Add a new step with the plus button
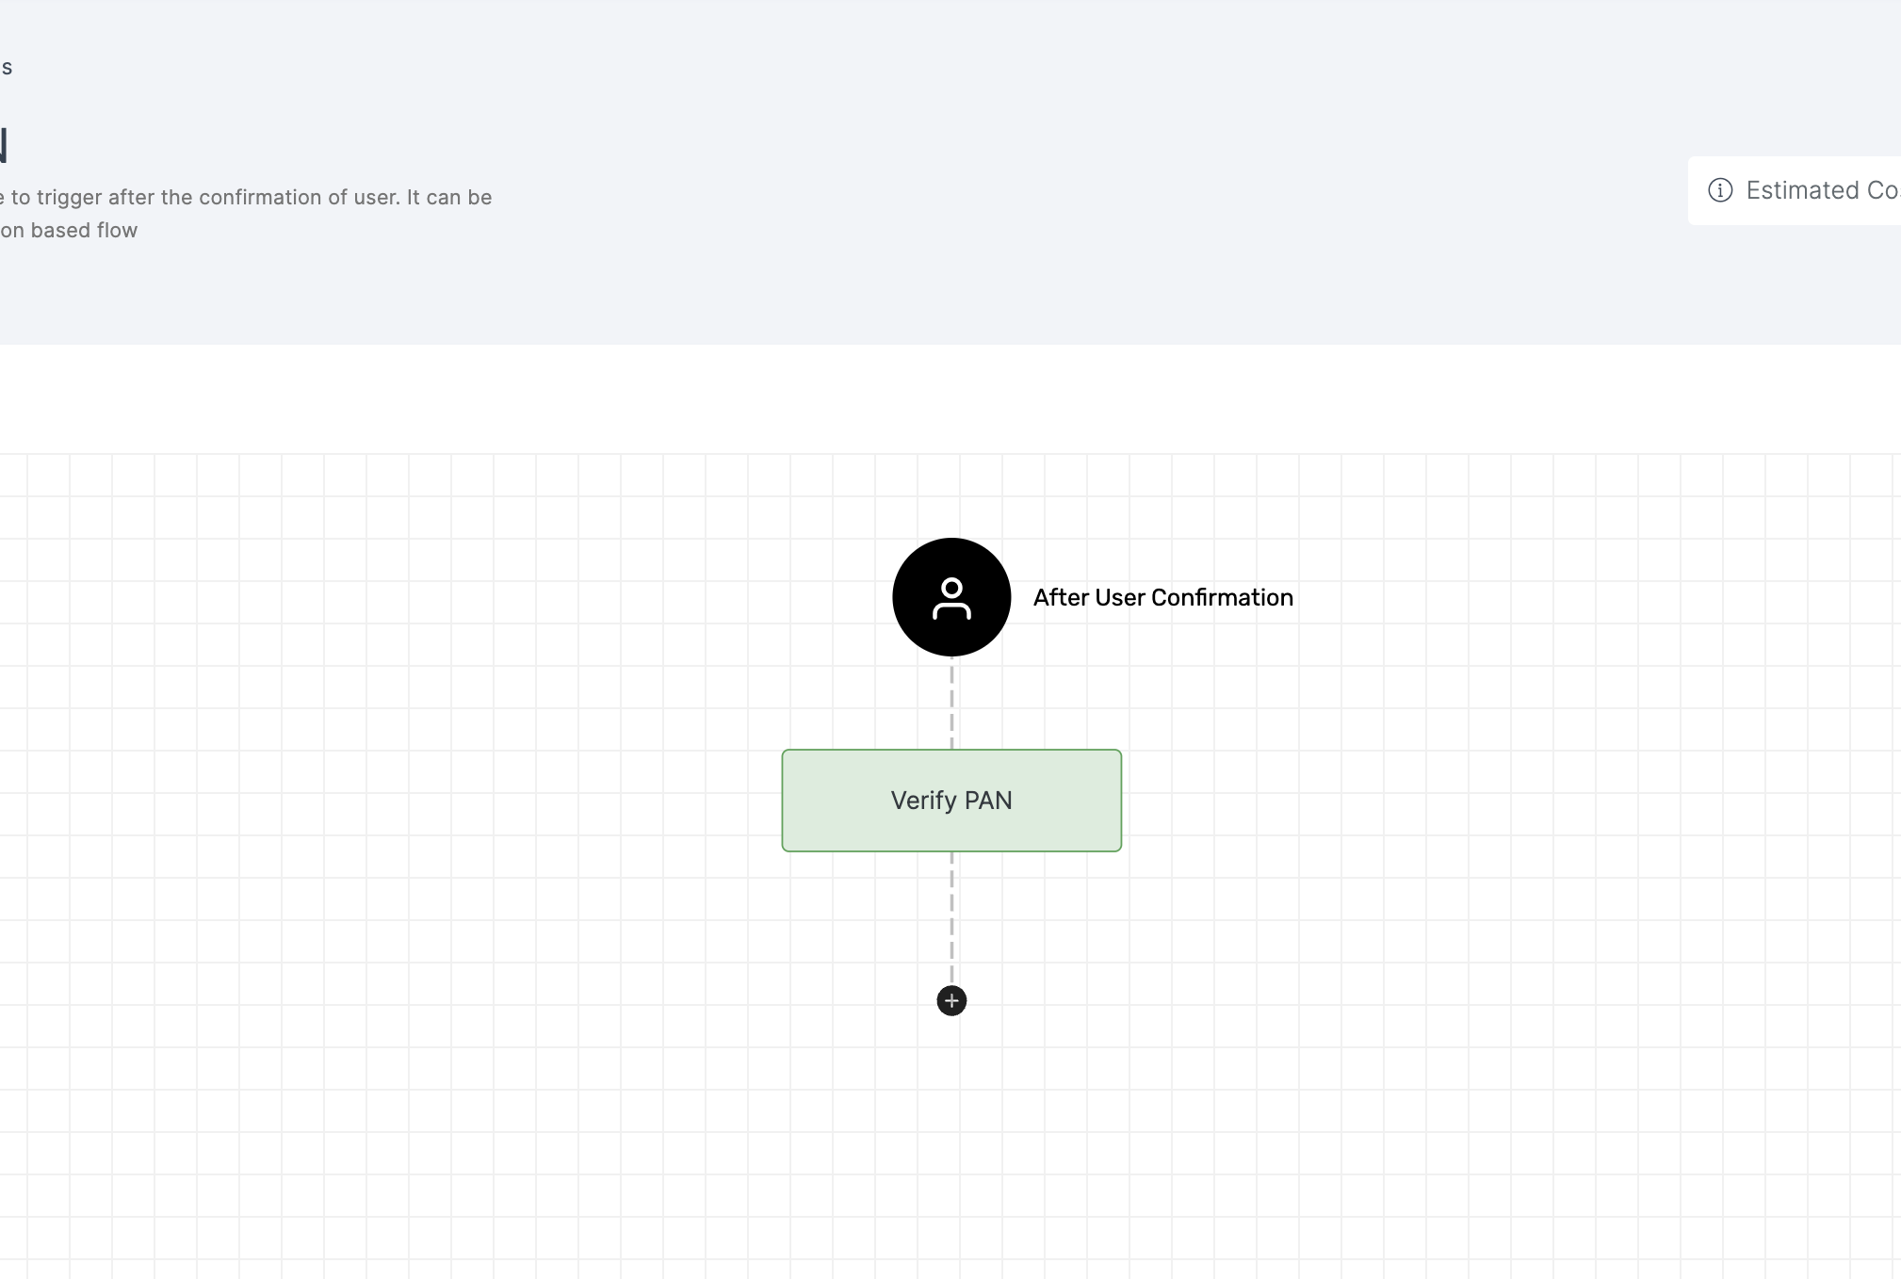This screenshot has width=1901, height=1279. click(x=951, y=1000)
